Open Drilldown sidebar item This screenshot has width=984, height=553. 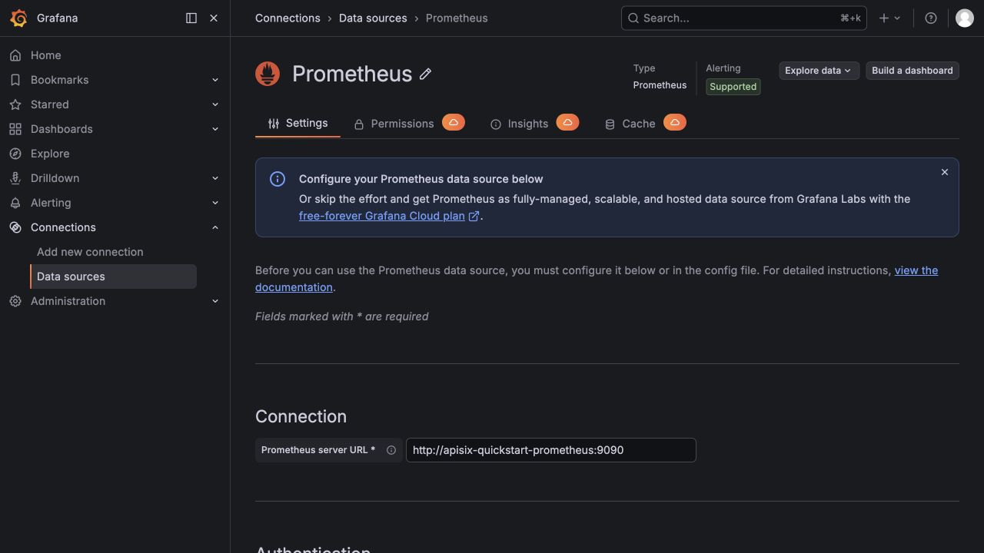[x=55, y=178]
